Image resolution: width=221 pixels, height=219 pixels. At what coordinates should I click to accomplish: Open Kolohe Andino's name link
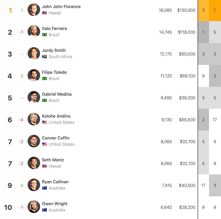[x=56, y=116]
